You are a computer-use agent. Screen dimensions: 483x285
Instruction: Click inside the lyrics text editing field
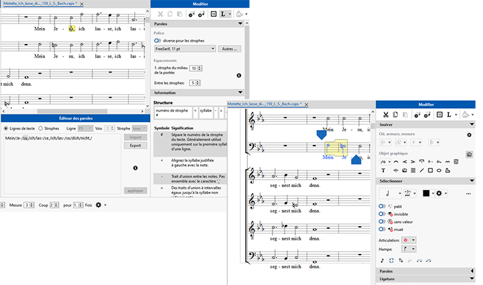click(62, 164)
